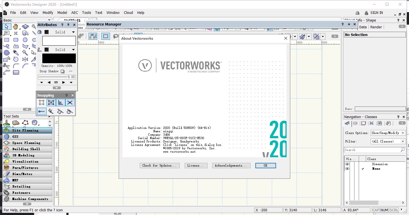Screen dimensions: 409x215
Task: Switch to the Render tab in Object Info
Action: [x=376, y=27]
